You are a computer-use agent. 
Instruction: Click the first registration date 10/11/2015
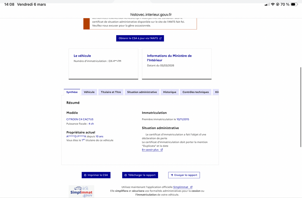point(183,119)
